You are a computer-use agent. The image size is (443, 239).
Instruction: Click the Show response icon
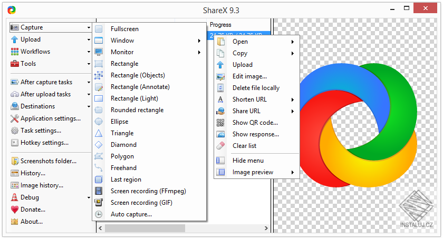pyautogui.click(x=220, y=134)
